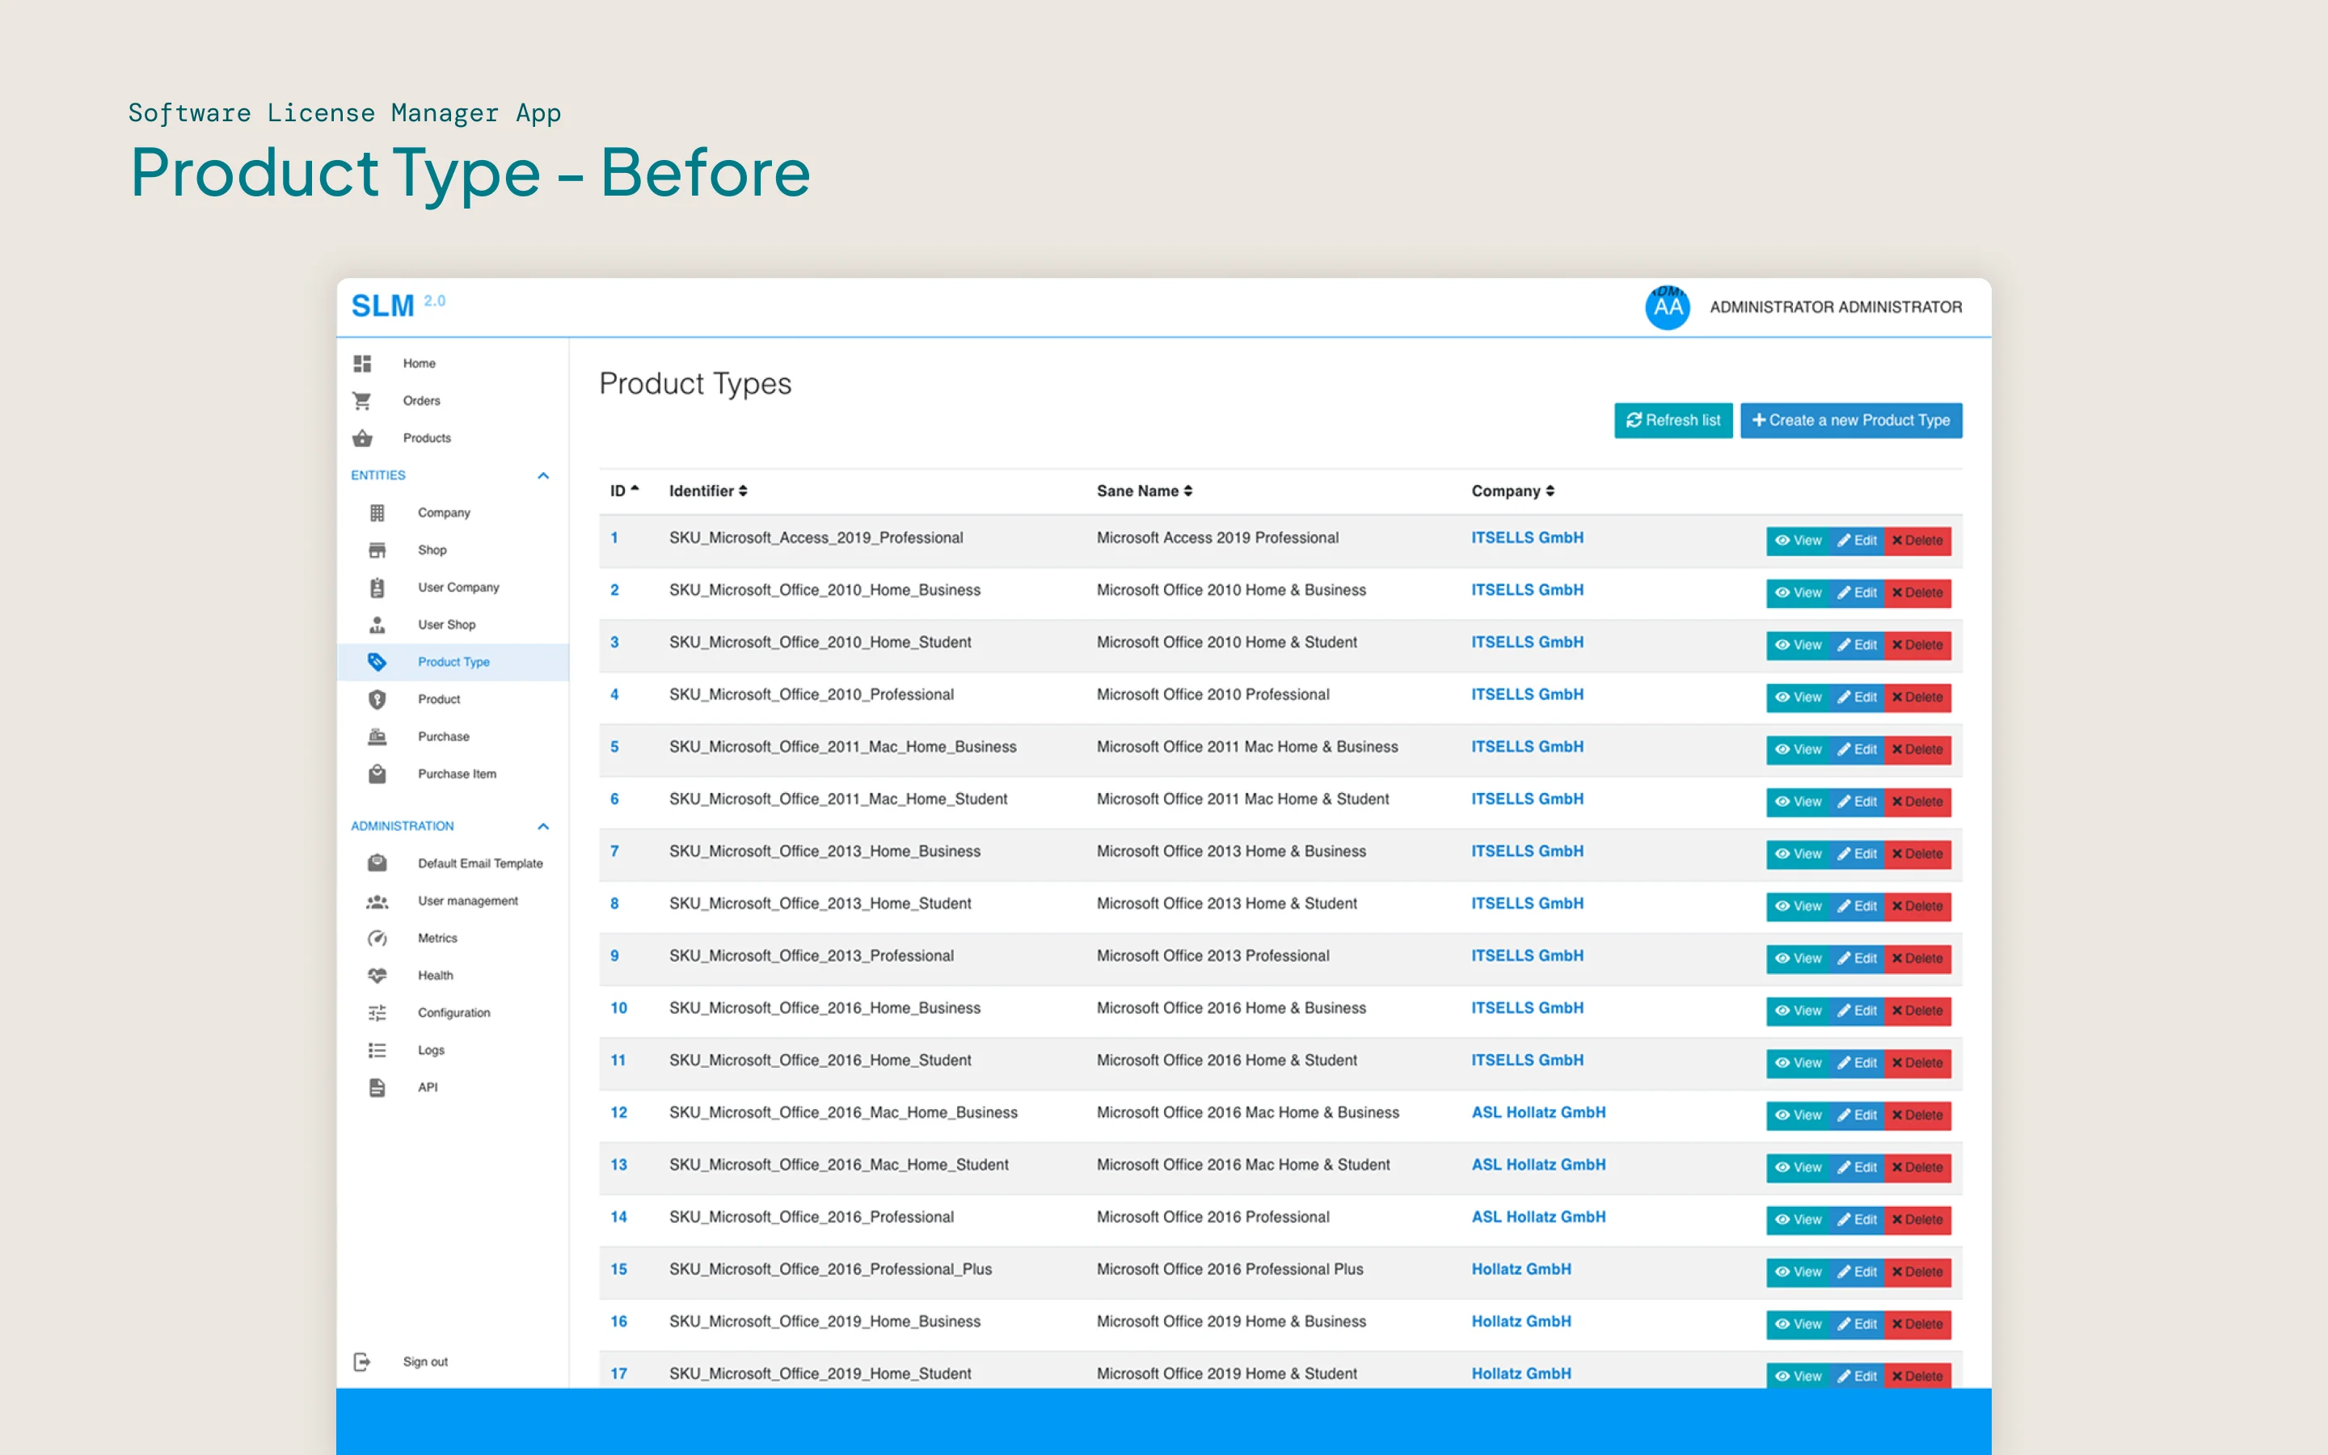Sort table by ID column

coord(623,491)
